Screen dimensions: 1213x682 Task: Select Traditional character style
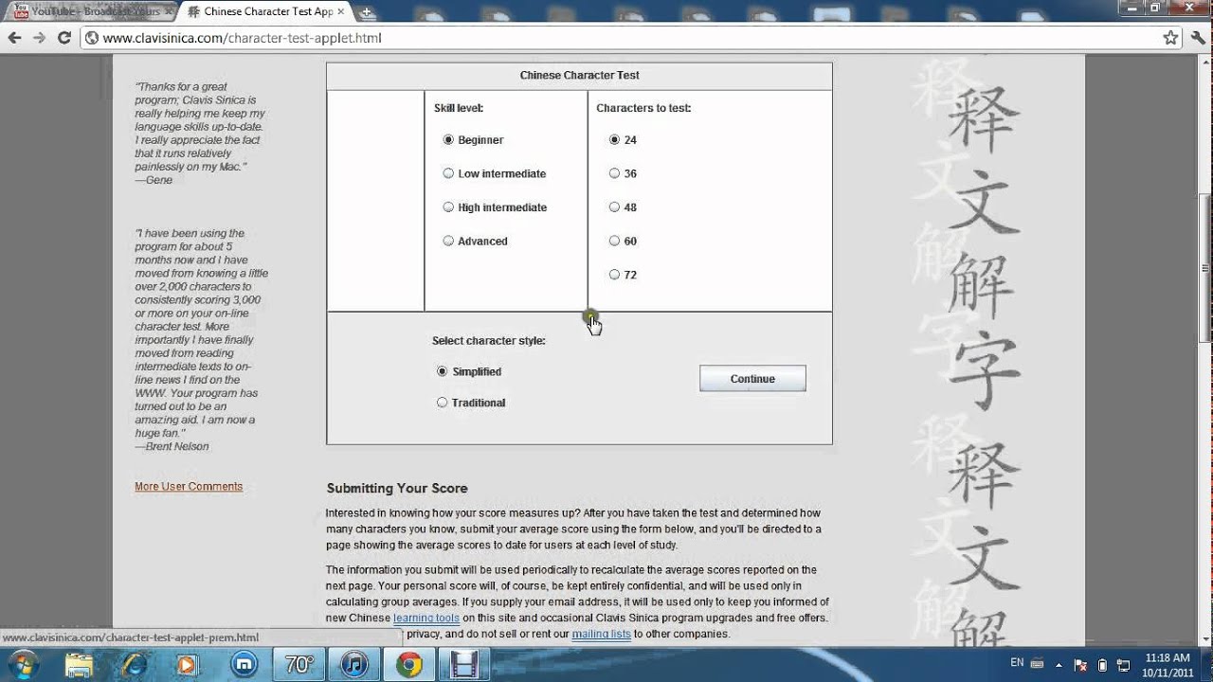click(471, 403)
